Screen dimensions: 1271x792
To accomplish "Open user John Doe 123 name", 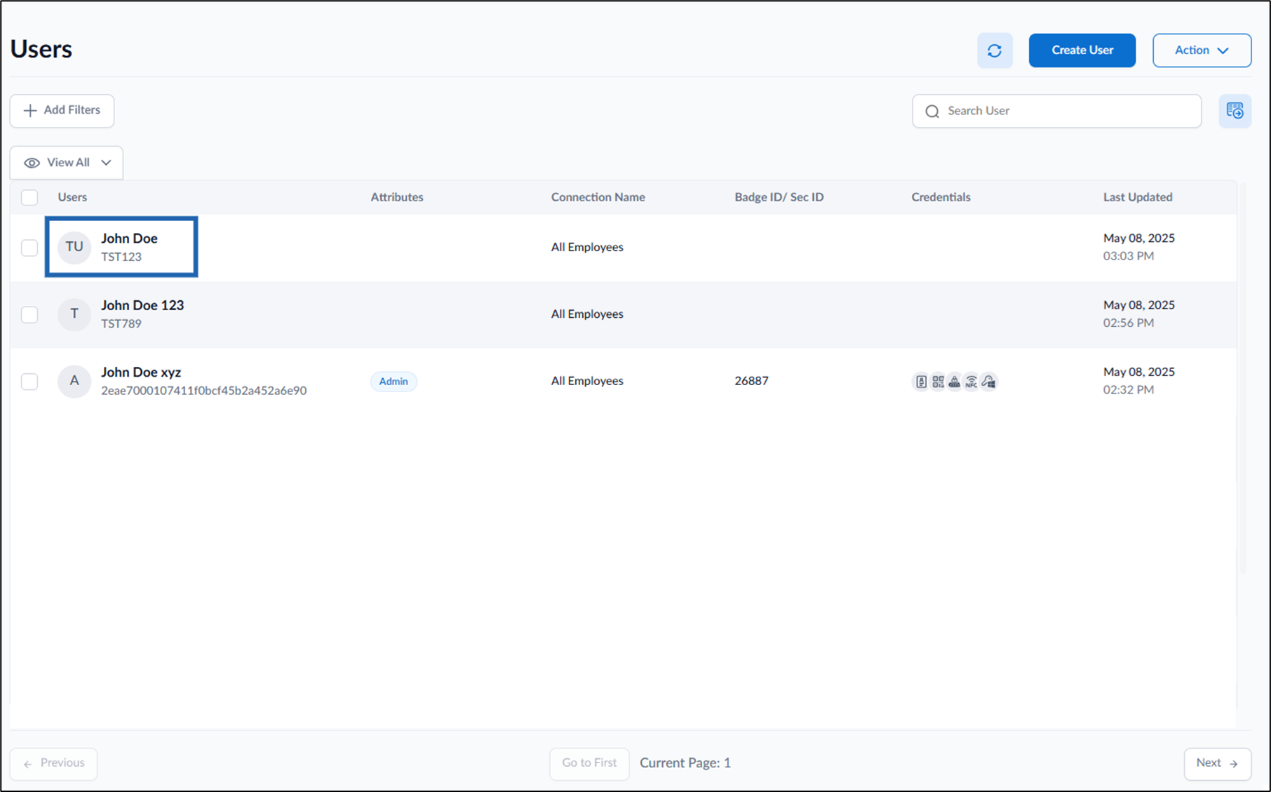I will (142, 305).
